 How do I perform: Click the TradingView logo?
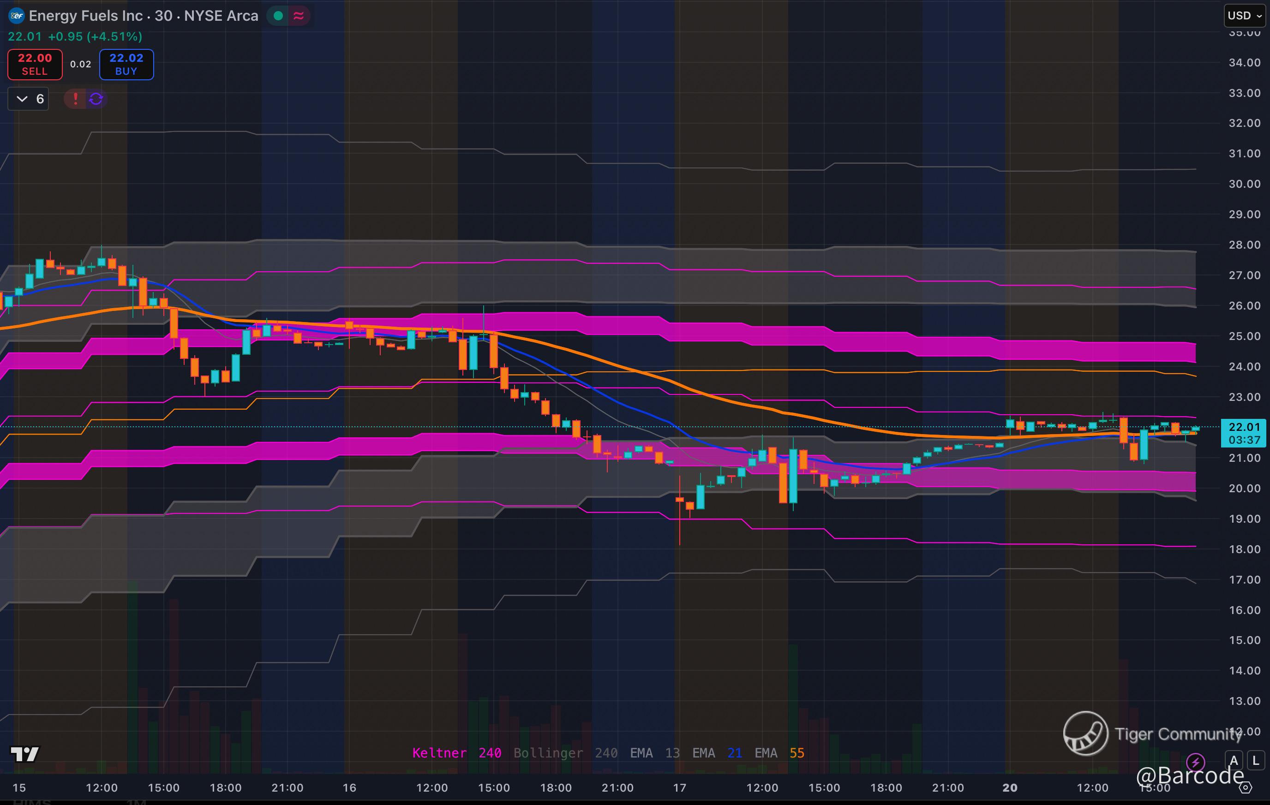click(25, 754)
